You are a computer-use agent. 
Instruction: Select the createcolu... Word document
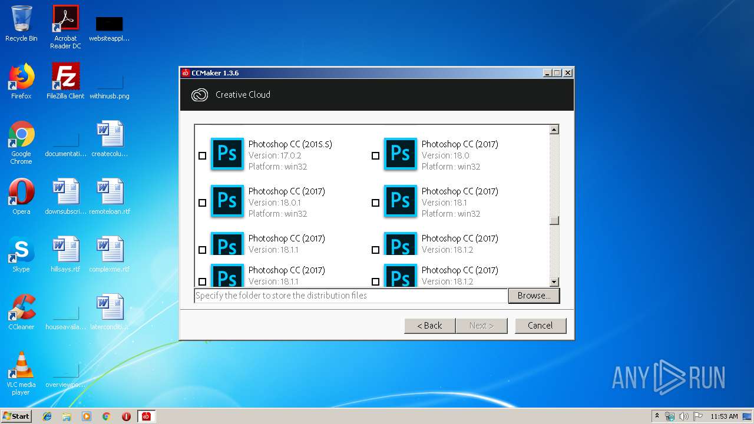click(110, 139)
